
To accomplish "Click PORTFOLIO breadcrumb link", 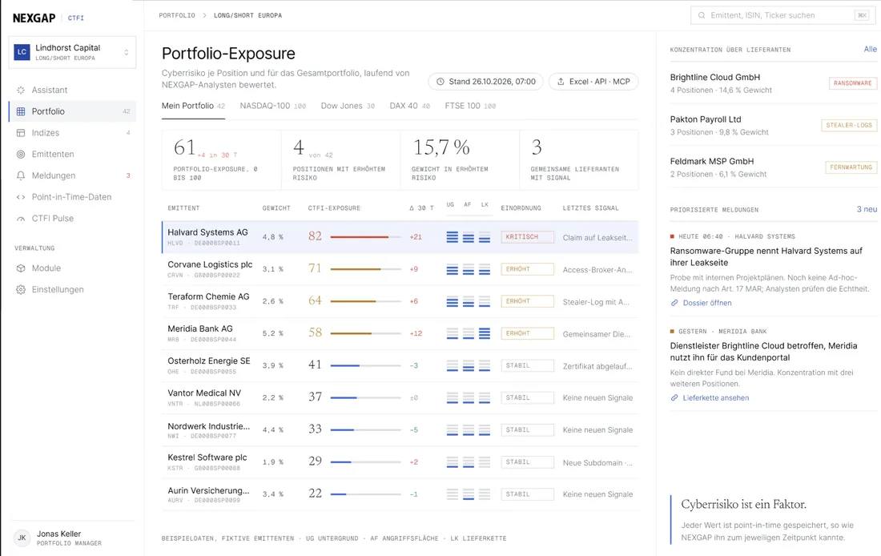I will click(x=177, y=16).
